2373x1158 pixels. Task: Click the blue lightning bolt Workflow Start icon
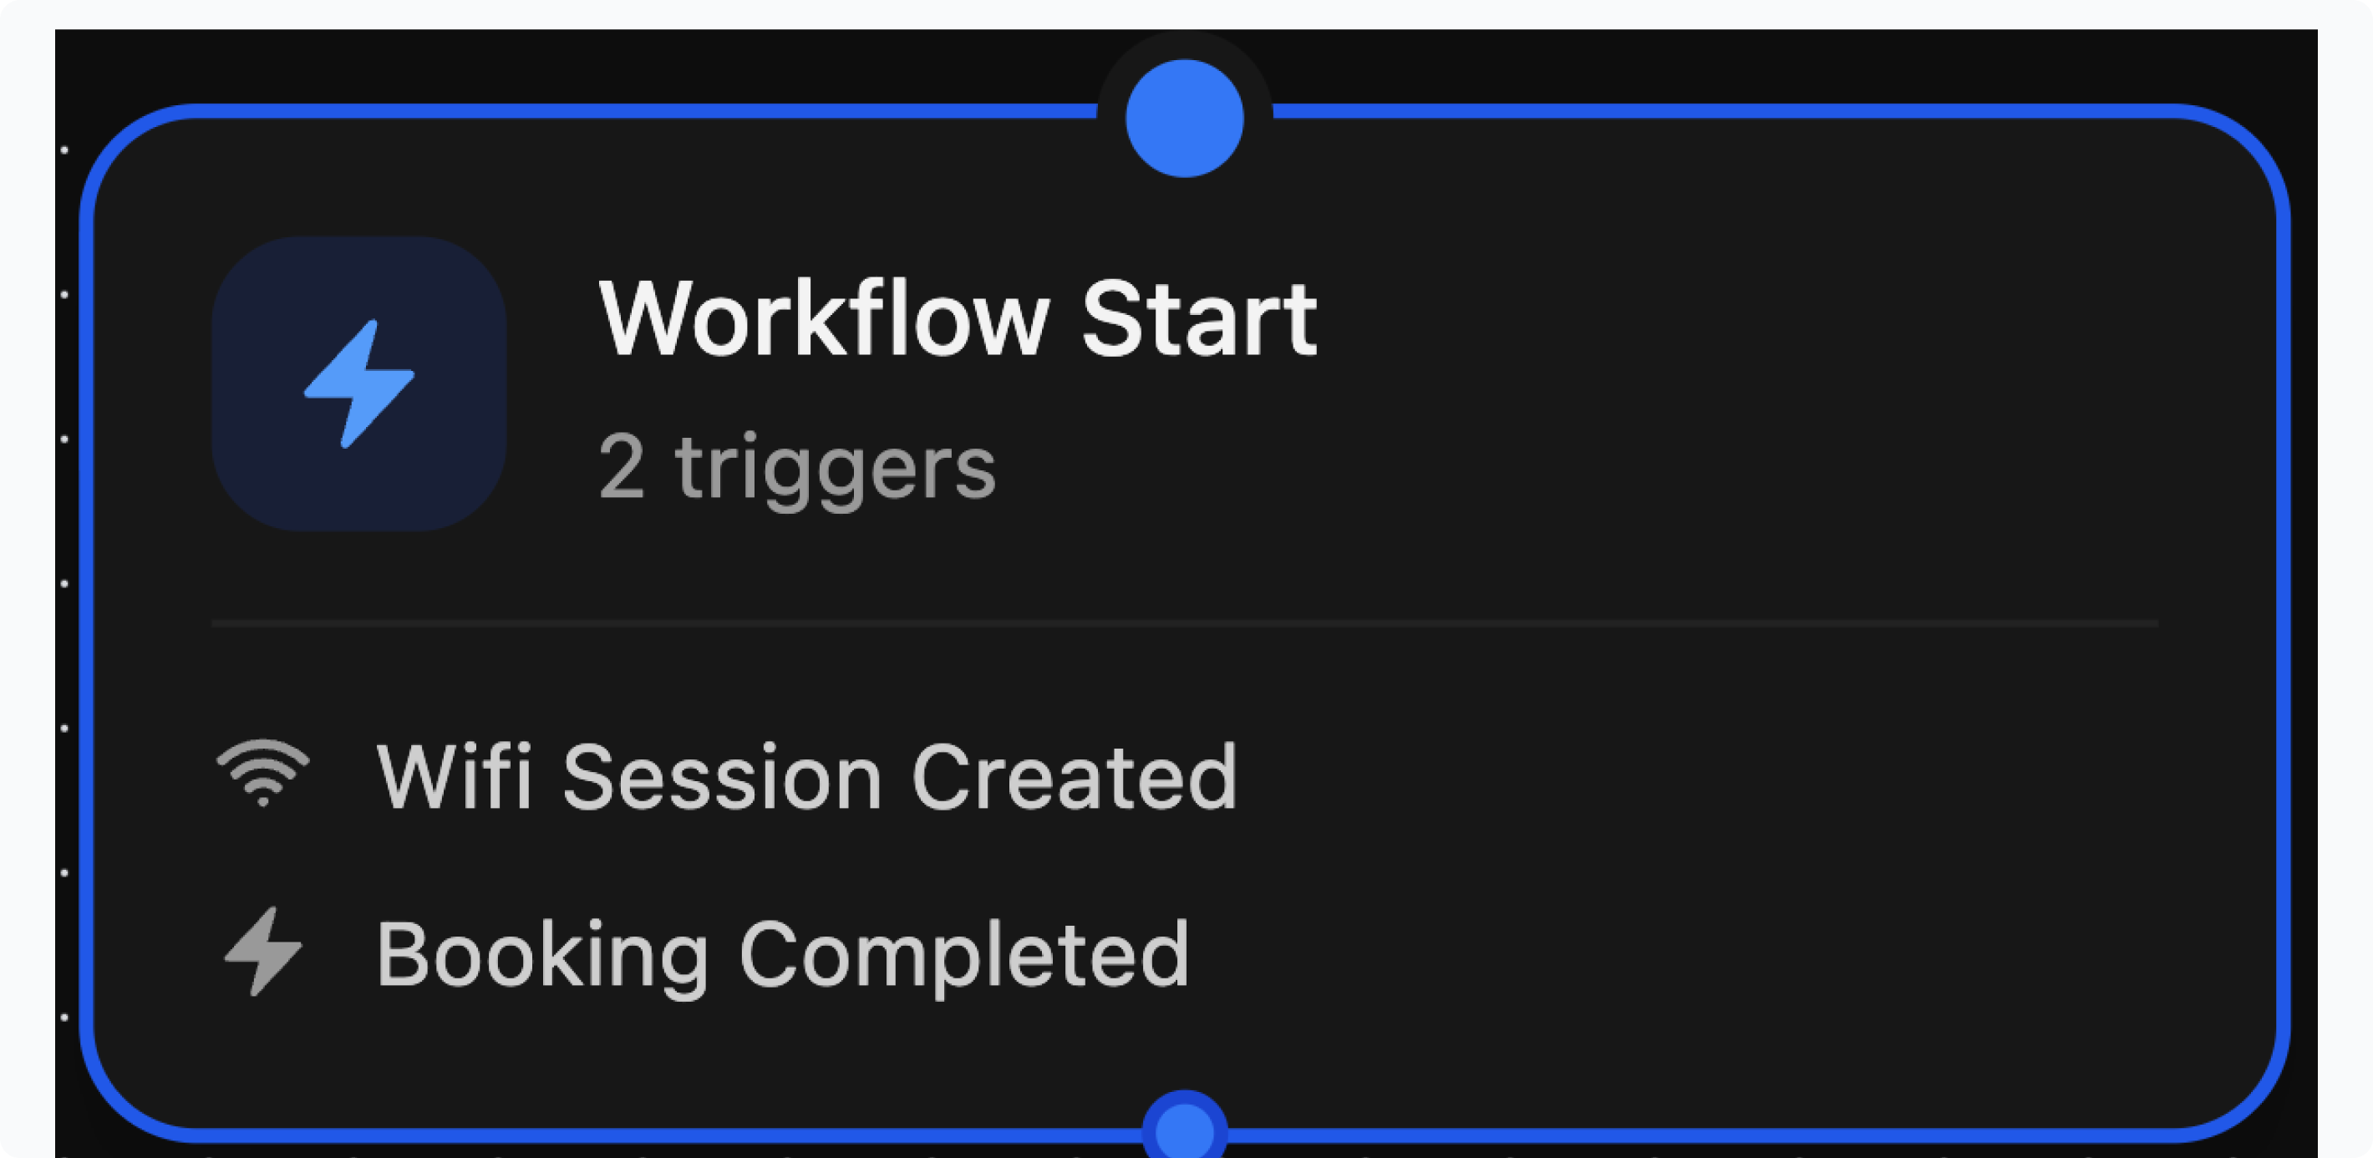[x=359, y=383]
